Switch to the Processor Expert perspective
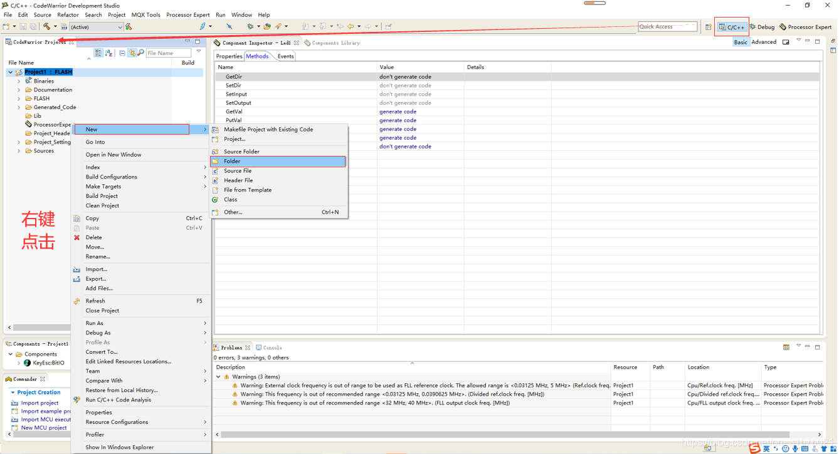839x454 pixels. [x=806, y=27]
